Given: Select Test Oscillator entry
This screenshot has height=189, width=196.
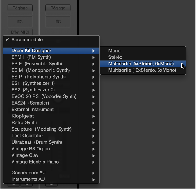Looking at the screenshot, I should 51,136.
